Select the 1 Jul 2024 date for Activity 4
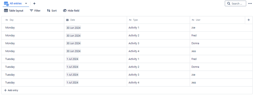Viewport: 253px width, 95px height. tap(72, 83)
